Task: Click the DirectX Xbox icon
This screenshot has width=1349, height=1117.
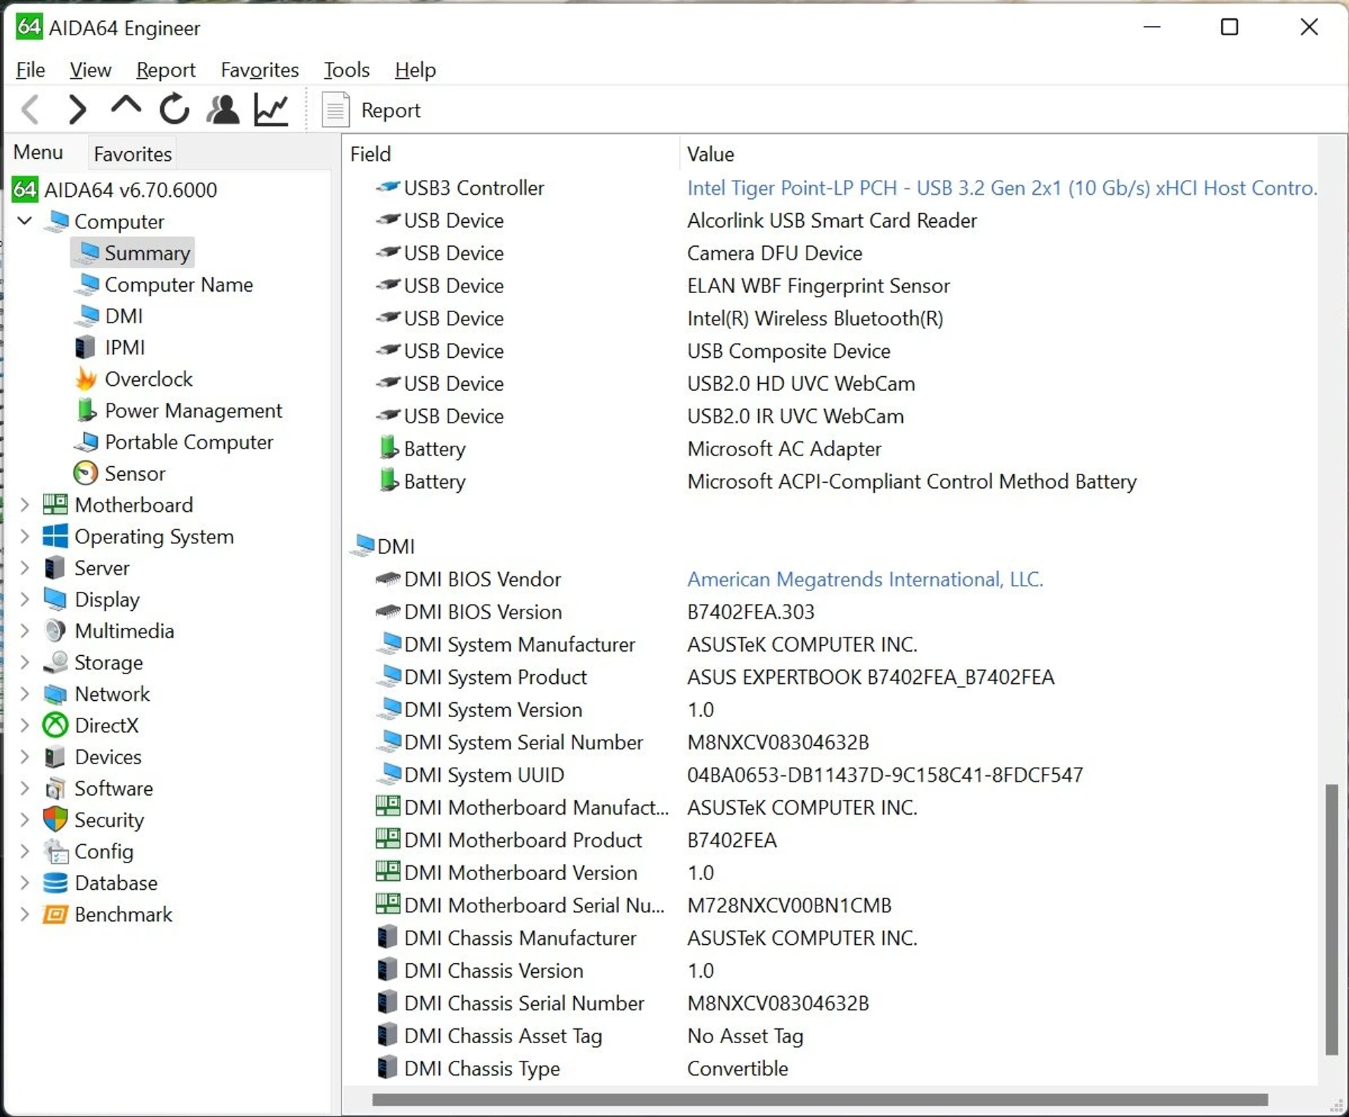Action: [x=56, y=725]
